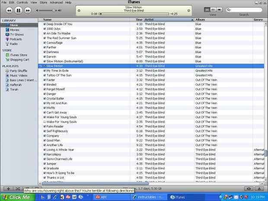The image size is (268, 201).
Task: Uncheck the Narcolepsy checkbox
Action: 45,154
